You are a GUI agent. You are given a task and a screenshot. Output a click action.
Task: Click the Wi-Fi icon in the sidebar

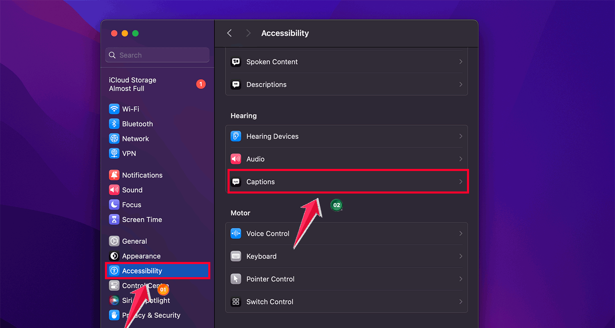point(113,109)
